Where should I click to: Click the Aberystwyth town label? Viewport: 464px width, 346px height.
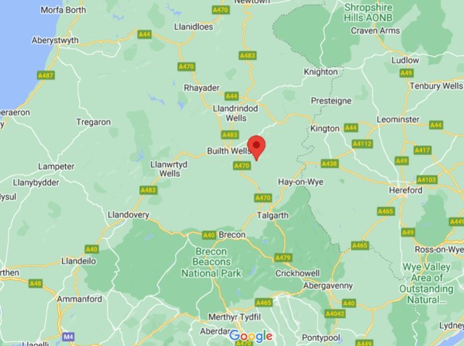(55, 41)
